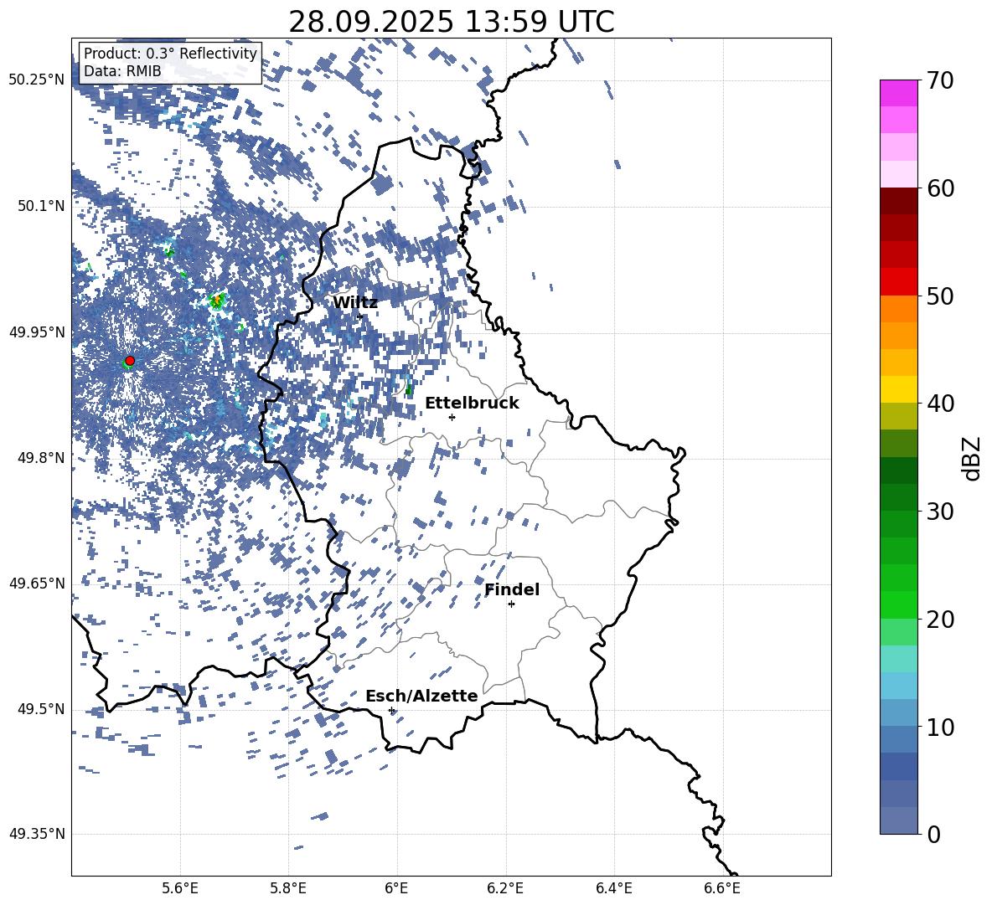Click the 20 tick on colorbar

[x=939, y=620]
